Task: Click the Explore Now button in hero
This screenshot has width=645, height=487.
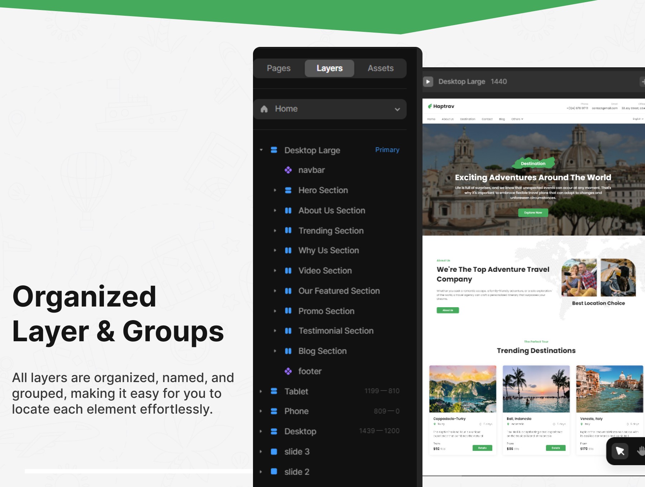Action: tap(533, 213)
